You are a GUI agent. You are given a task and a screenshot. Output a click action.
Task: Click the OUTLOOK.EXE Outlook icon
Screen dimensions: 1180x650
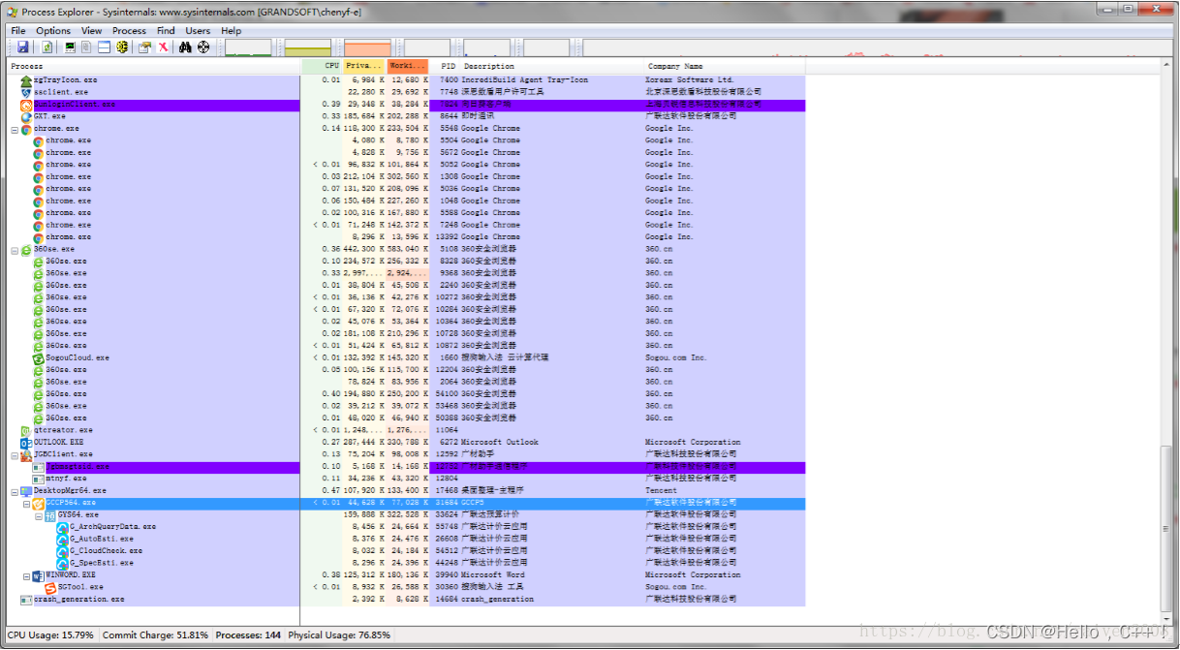point(26,442)
